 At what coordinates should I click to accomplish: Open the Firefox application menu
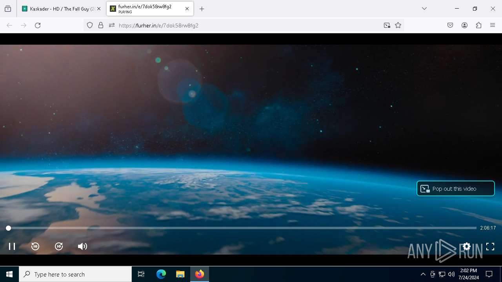493,25
